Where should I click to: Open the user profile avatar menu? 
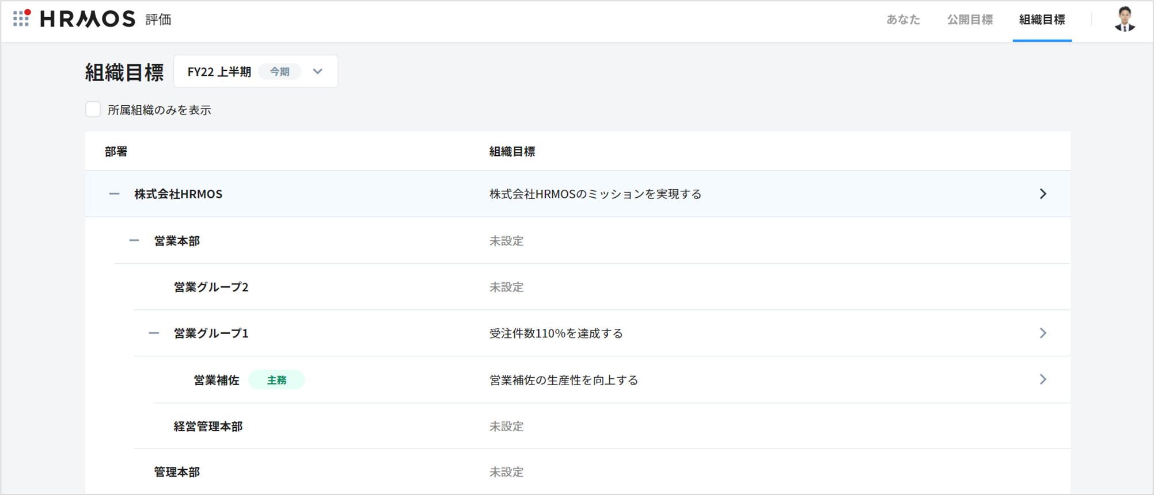pyautogui.click(x=1124, y=20)
